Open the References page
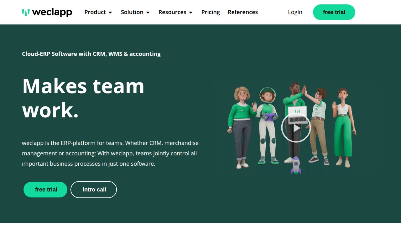The height and width of the screenshot is (226, 401). 243,12
